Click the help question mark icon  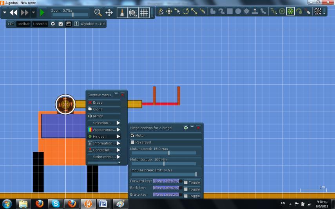76,24
